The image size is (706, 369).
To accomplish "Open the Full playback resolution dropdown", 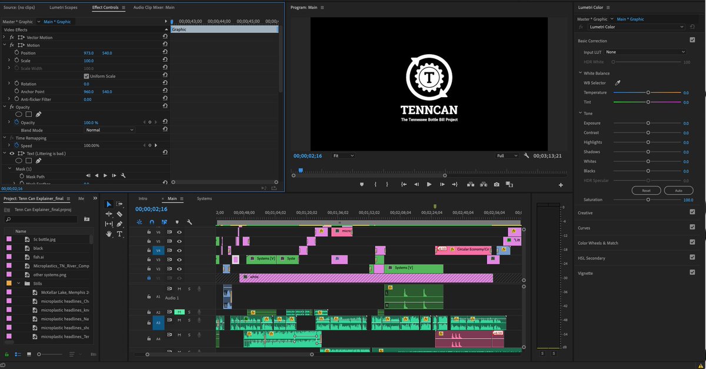I will tap(507, 155).
